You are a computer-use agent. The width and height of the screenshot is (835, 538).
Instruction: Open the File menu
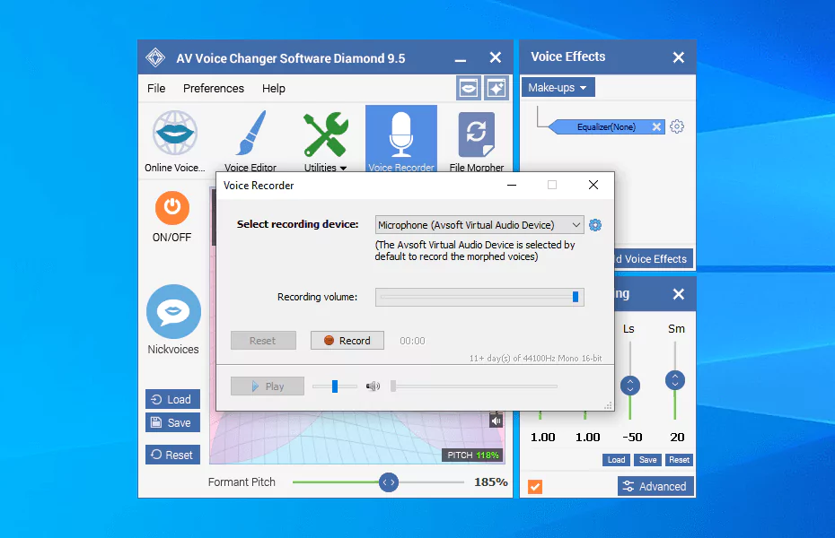point(156,88)
